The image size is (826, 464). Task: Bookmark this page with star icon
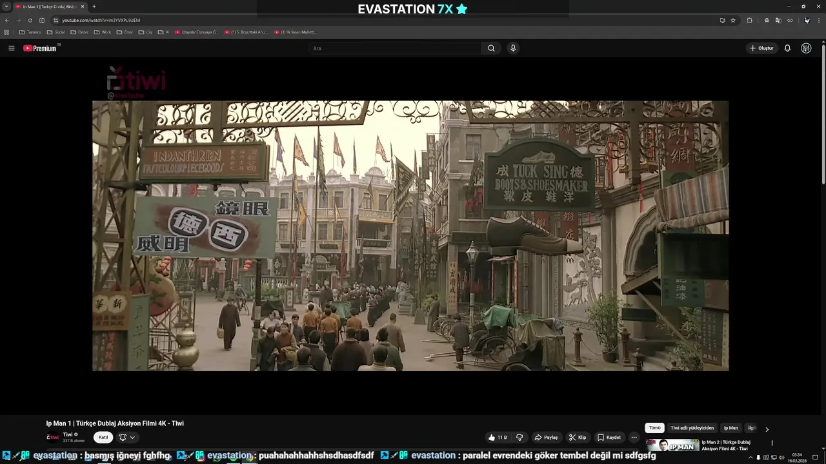733,20
